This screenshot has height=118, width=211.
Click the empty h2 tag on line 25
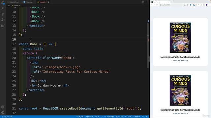[x=39, y=81]
